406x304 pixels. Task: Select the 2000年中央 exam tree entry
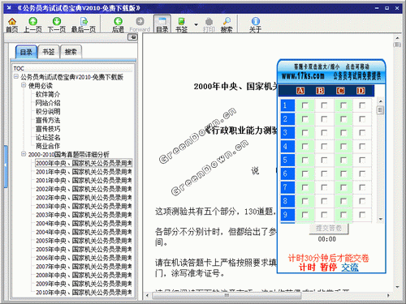(x=84, y=163)
